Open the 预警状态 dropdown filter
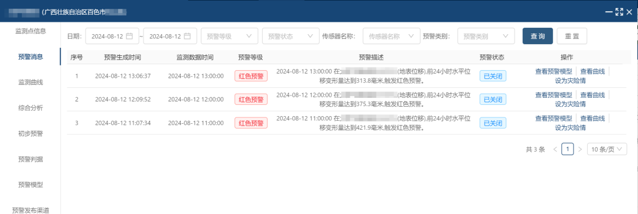Image resolution: width=638 pixels, height=214 pixels. click(x=291, y=36)
